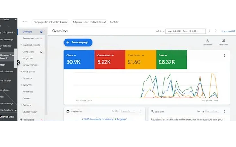Go to the next date range
The width and height of the screenshot is (236, 147).
pos(216,31)
